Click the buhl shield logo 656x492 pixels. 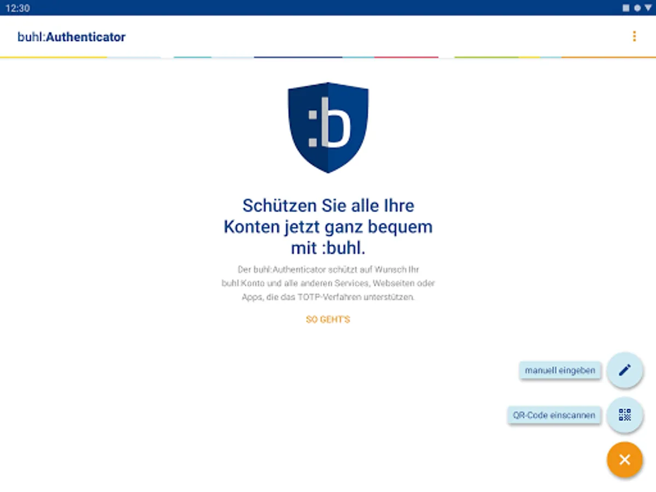[x=328, y=127]
